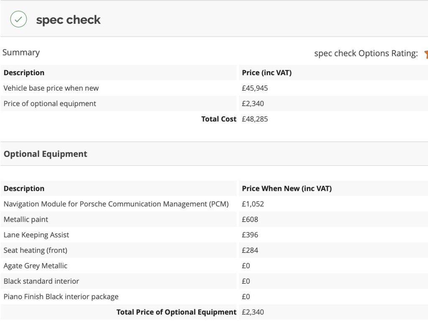Screen dimensions: 428x328
Task: Click the Lane Keeping Assist option
Action: coord(36,235)
